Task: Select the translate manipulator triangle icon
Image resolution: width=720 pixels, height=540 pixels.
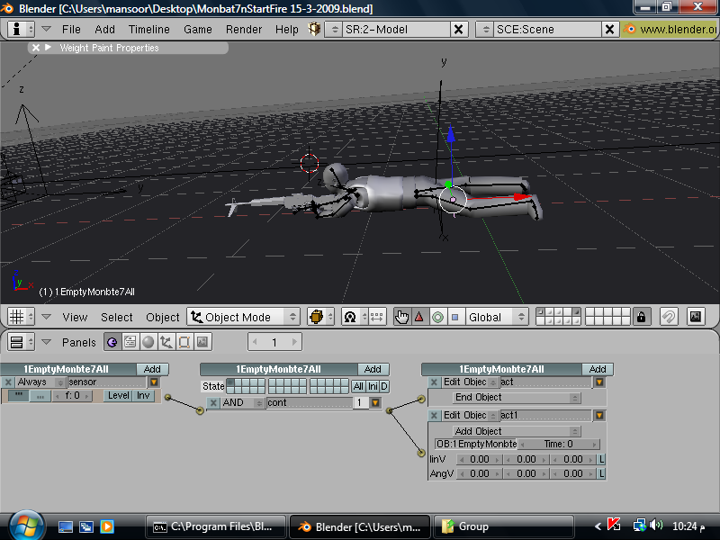Action: (x=419, y=317)
